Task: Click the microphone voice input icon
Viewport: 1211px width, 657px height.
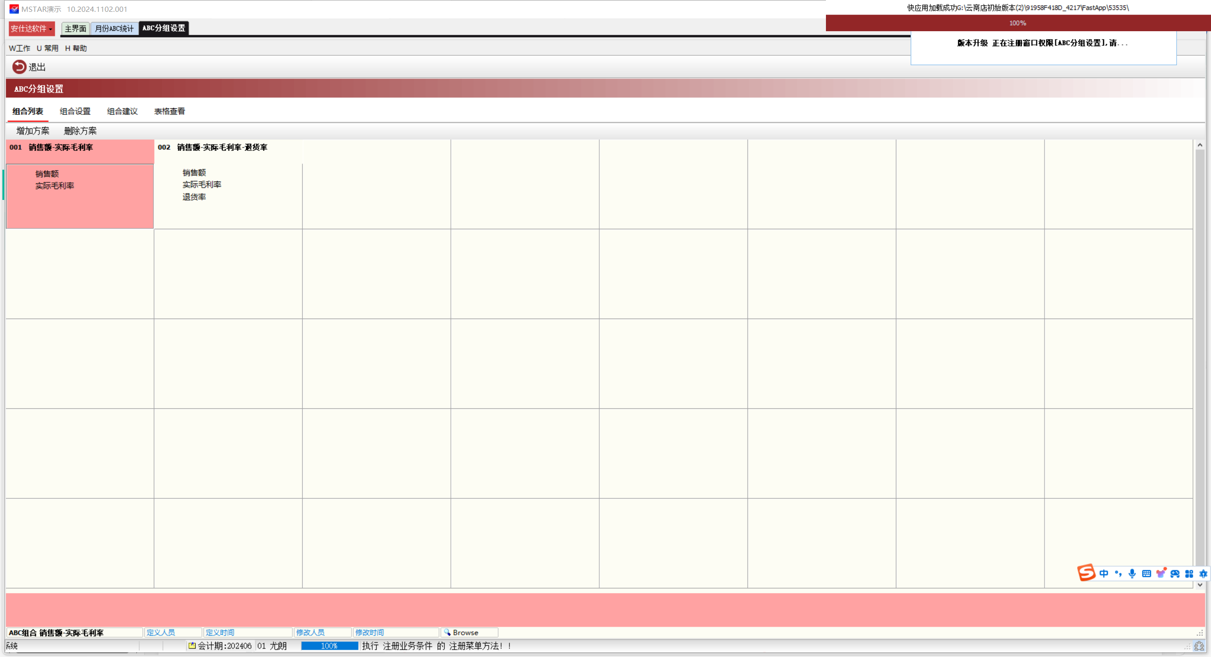Action: click(1132, 573)
